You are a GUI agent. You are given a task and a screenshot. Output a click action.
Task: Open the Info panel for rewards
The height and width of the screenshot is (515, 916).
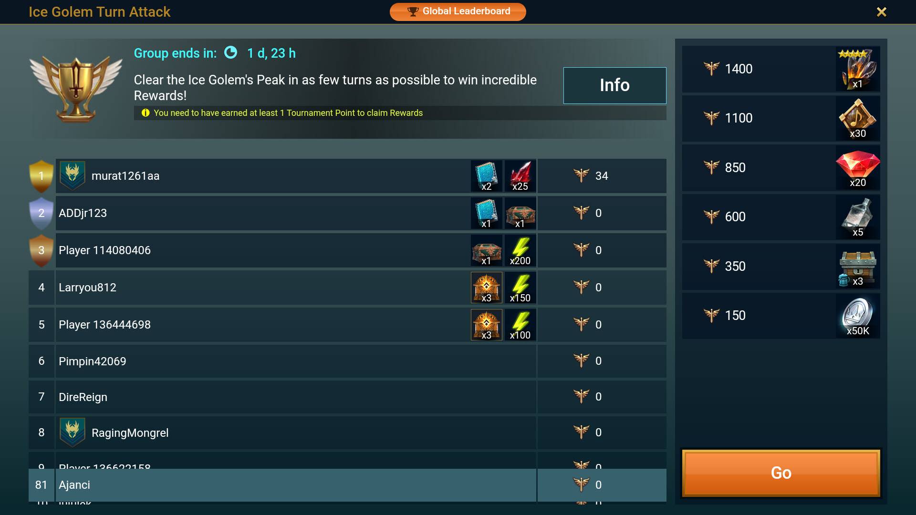coord(614,84)
